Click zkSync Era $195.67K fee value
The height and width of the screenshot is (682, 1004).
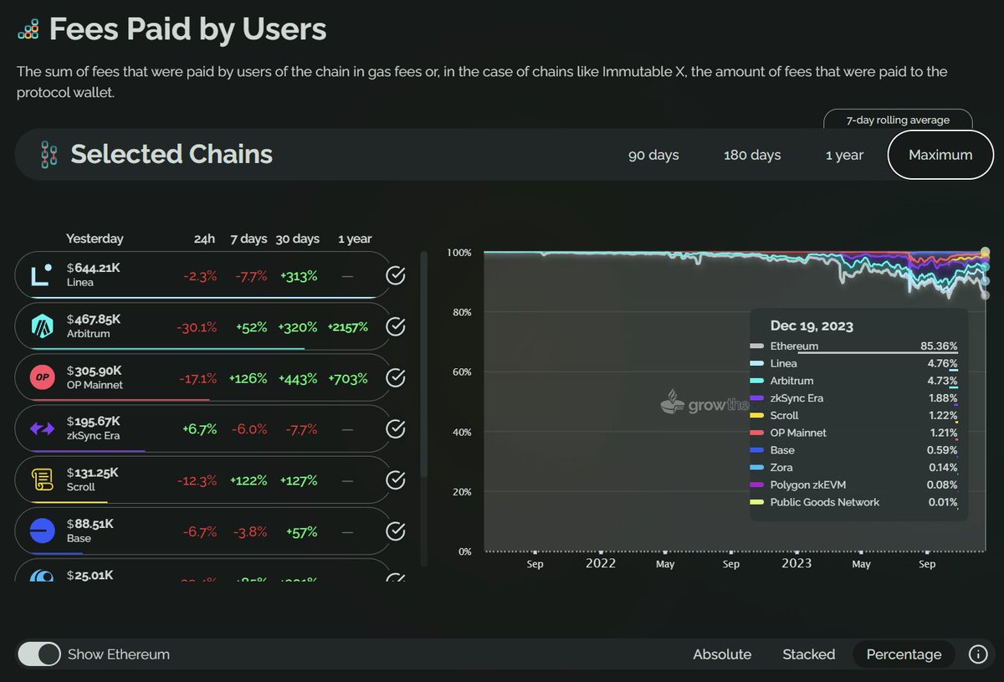point(93,422)
